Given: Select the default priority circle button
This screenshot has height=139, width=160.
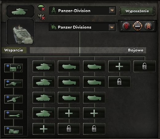Looking at the screenshot, I should pyautogui.click(x=138, y=26).
